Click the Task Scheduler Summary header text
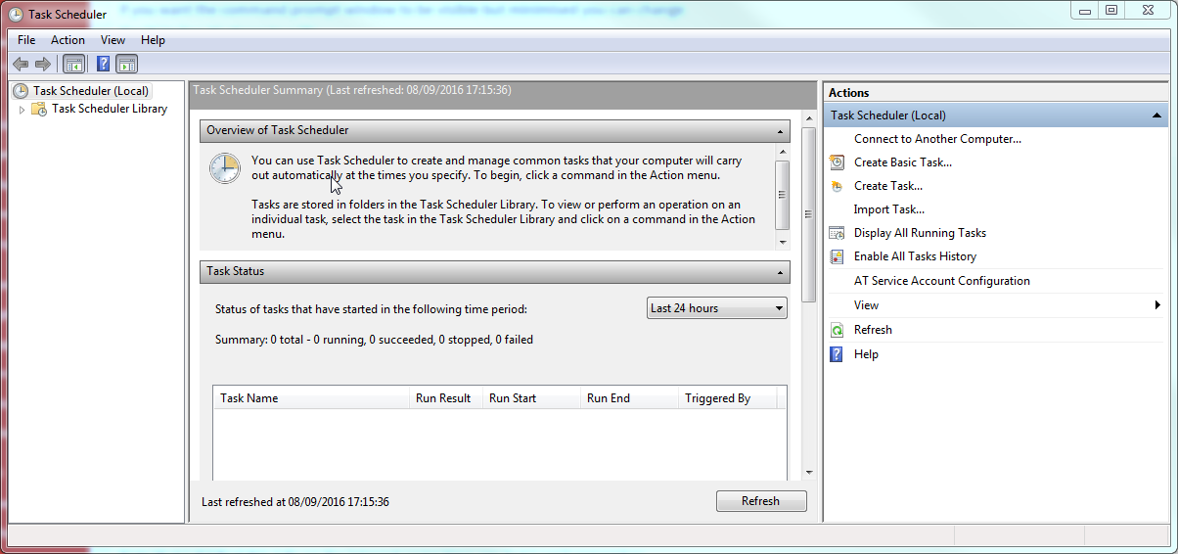 (x=352, y=90)
